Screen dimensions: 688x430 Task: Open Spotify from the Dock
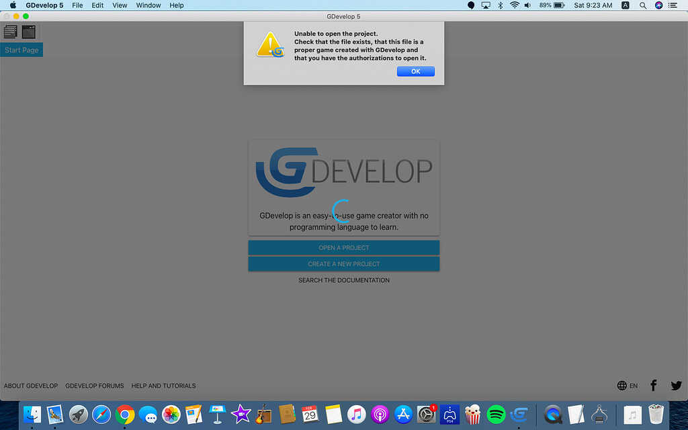[x=495, y=415]
